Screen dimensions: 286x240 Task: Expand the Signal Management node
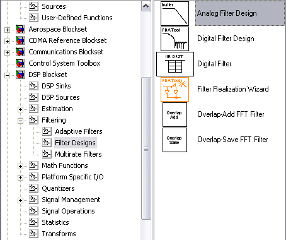20,200
